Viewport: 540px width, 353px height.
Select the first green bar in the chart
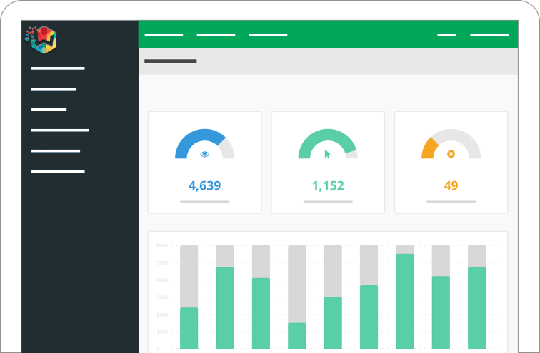pyautogui.click(x=189, y=328)
